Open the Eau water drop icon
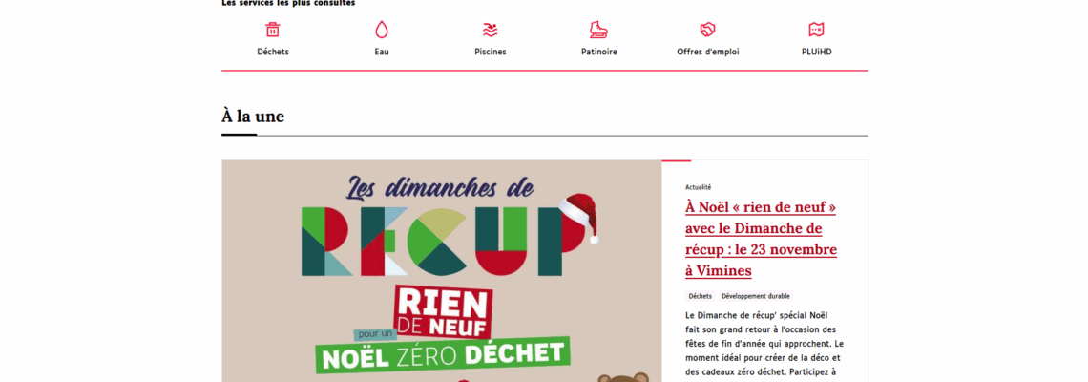 pyautogui.click(x=382, y=30)
